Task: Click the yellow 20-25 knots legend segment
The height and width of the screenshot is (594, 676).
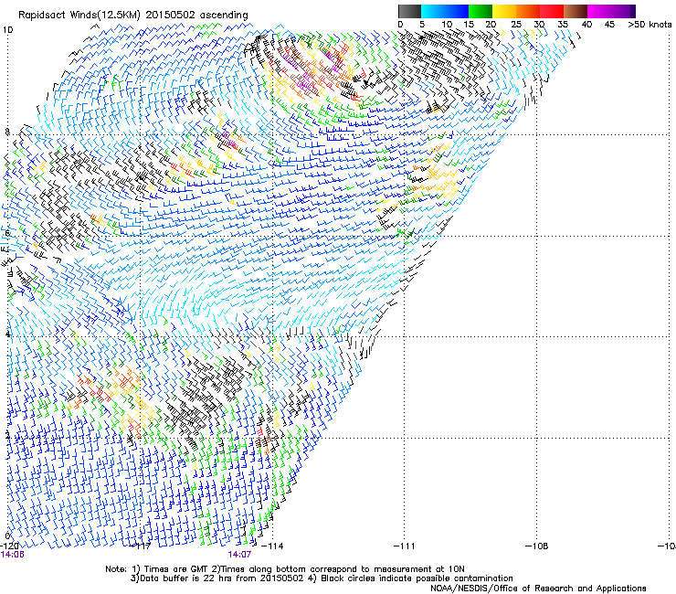Action: 504,11
